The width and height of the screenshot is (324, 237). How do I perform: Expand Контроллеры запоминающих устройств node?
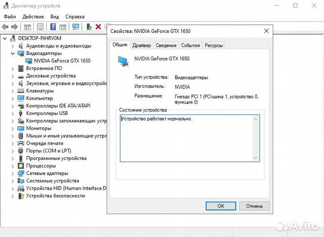click(x=13, y=121)
